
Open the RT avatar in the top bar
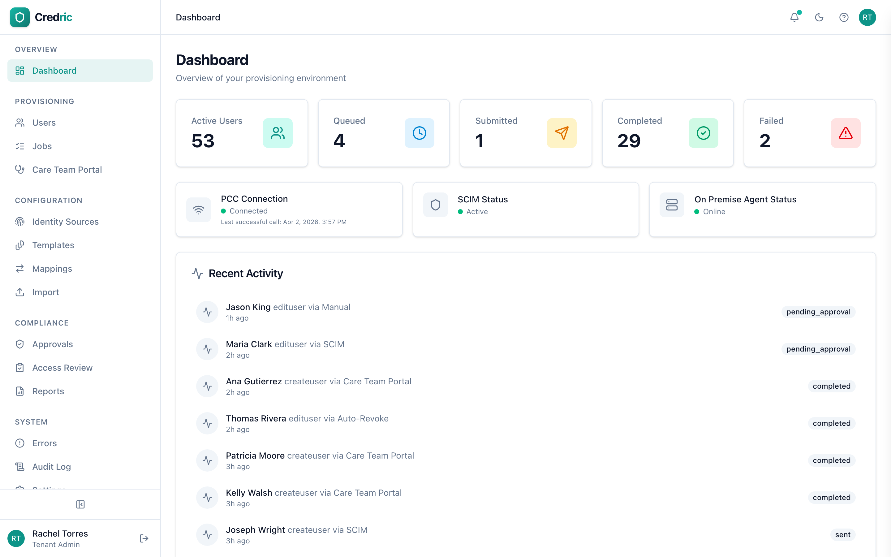tap(867, 17)
